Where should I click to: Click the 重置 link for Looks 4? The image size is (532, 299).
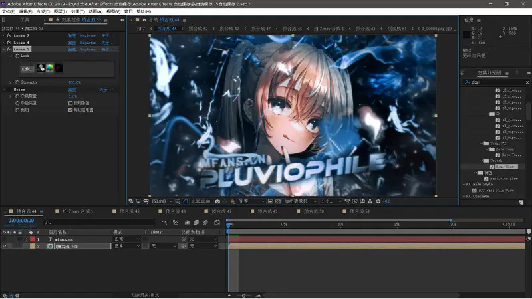pos(72,43)
